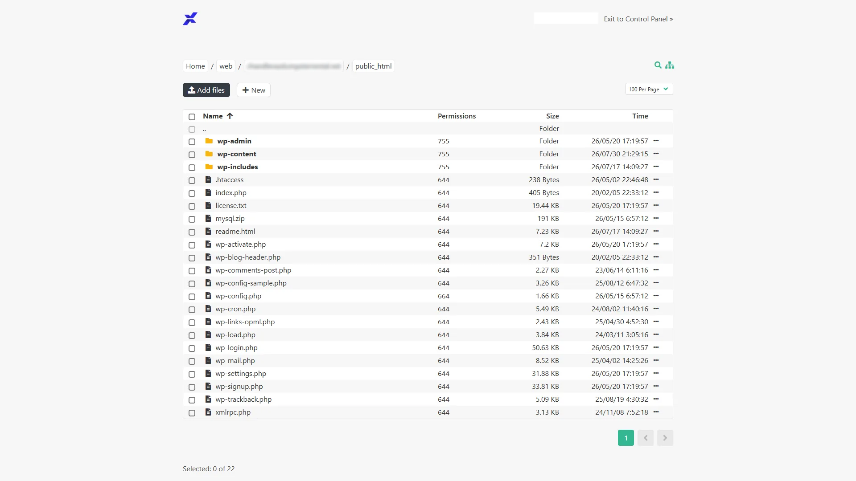
Task: Open the three-dot menu for wp-login.php
Action: [x=656, y=347]
